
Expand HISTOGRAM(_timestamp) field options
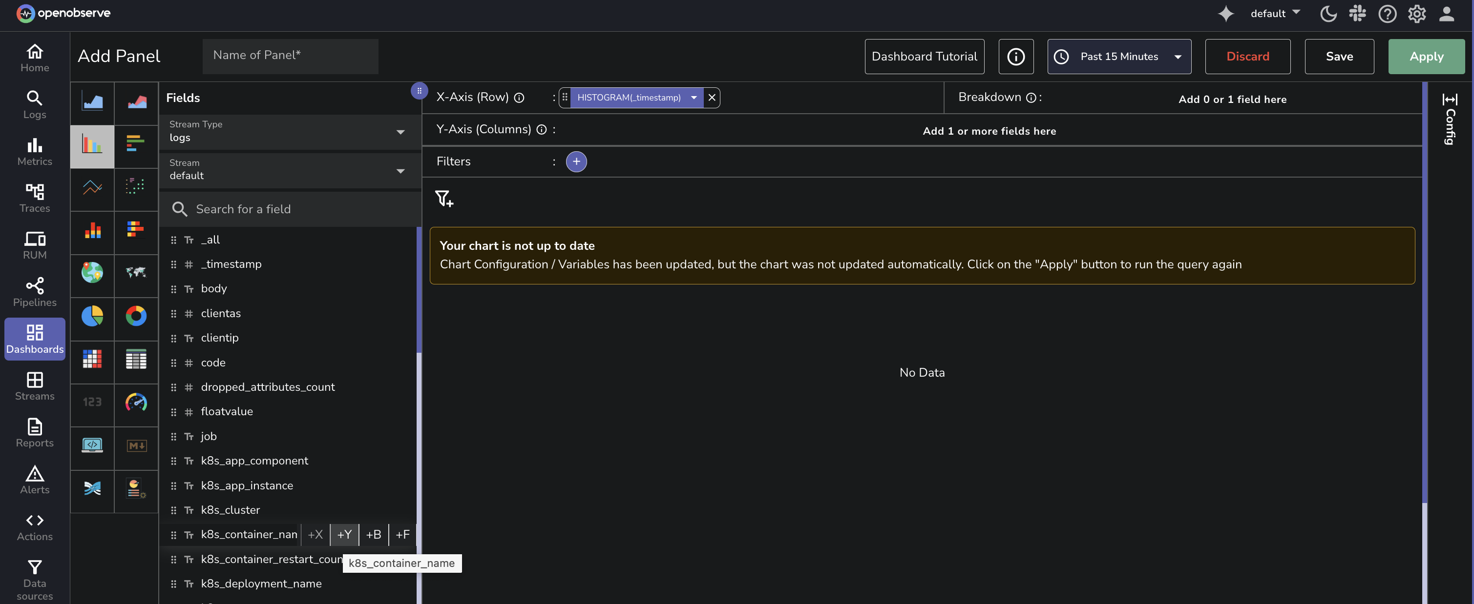[694, 98]
